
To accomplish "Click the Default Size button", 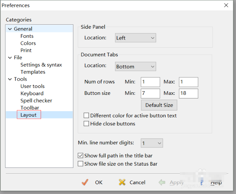I will point(159,105).
